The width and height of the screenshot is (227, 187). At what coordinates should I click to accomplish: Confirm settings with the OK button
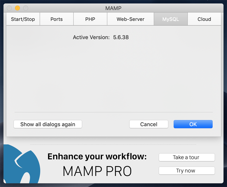point(193,124)
